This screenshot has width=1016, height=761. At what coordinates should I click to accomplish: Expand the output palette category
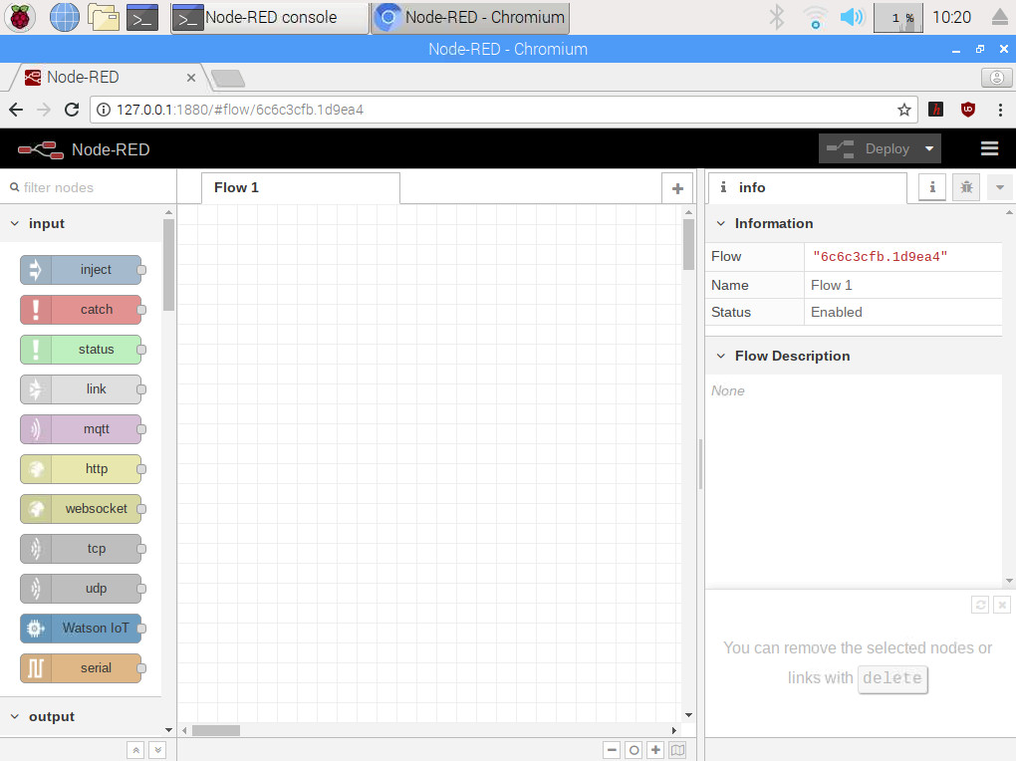click(81, 717)
